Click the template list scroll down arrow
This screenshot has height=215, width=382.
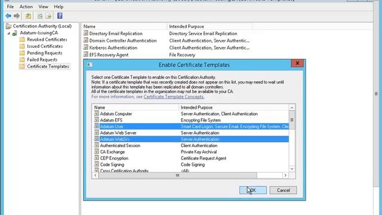pos(292,168)
